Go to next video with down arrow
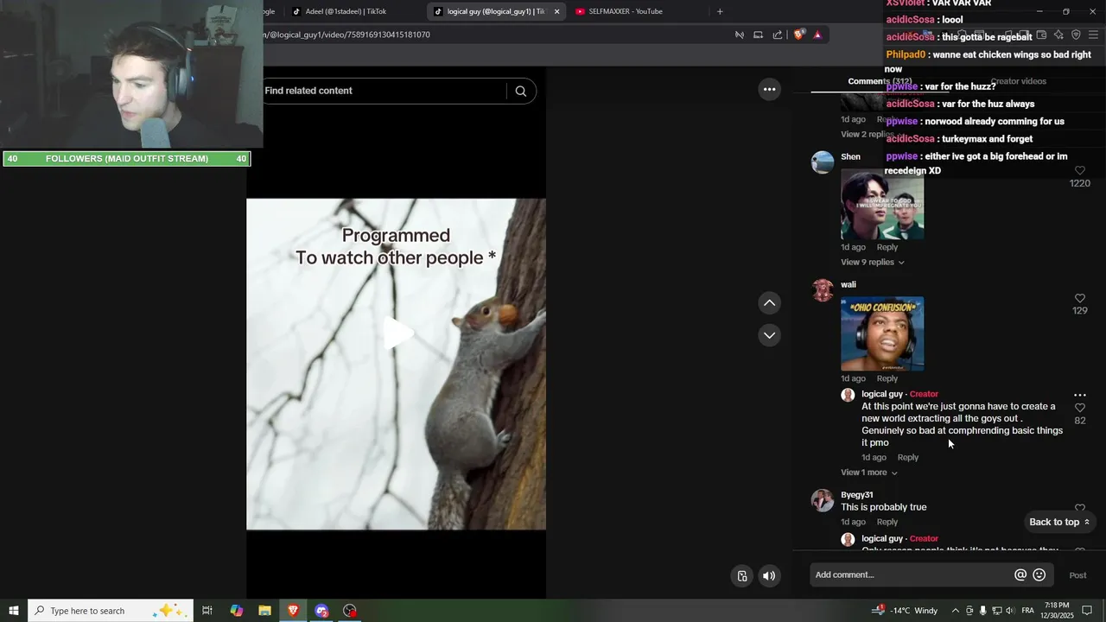This screenshot has width=1106, height=622. (x=769, y=335)
